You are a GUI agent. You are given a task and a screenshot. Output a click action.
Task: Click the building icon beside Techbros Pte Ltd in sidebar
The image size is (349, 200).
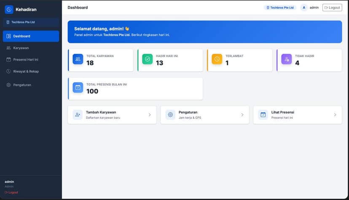tap(8, 22)
